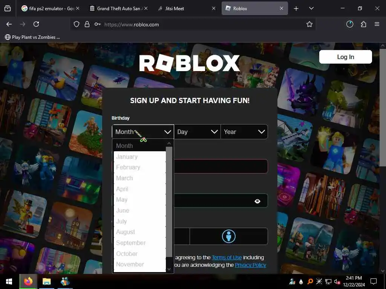386x289 pixels.
Task: Click the month list scrollbar thumb
Action: (x=169, y=202)
